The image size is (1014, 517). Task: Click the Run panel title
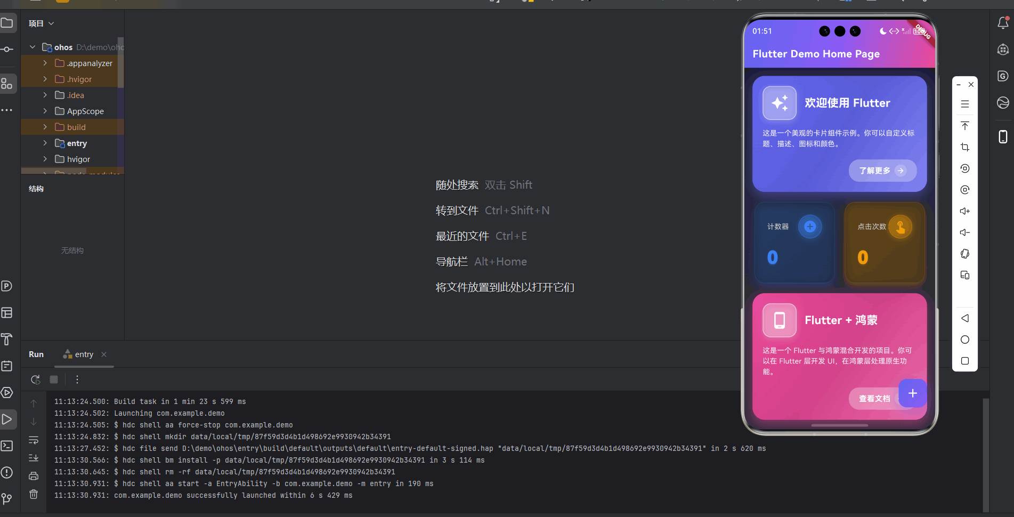[x=36, y=354]
